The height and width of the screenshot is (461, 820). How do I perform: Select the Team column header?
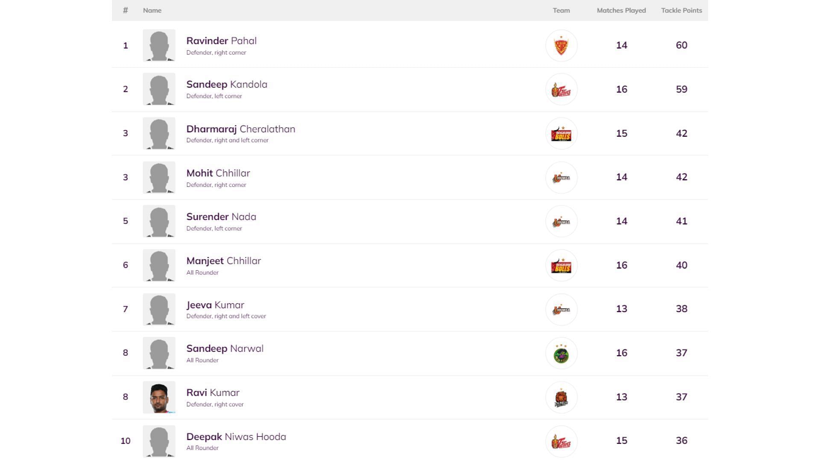561,10
